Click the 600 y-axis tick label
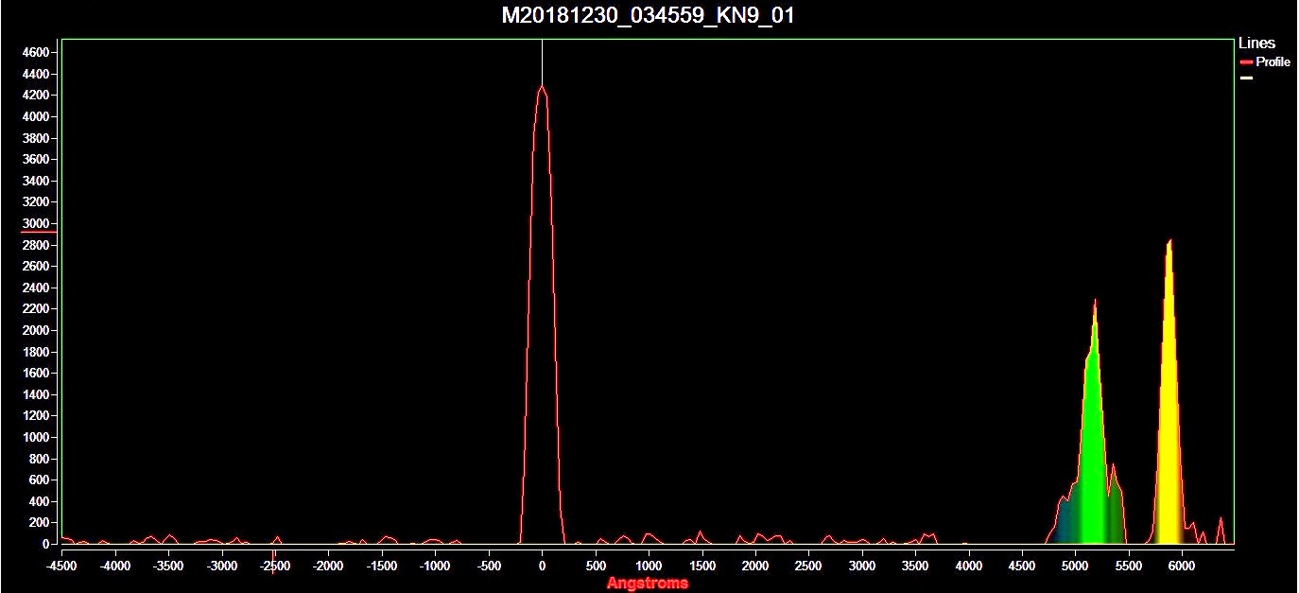1299x593 pixels. coord(38,480)
